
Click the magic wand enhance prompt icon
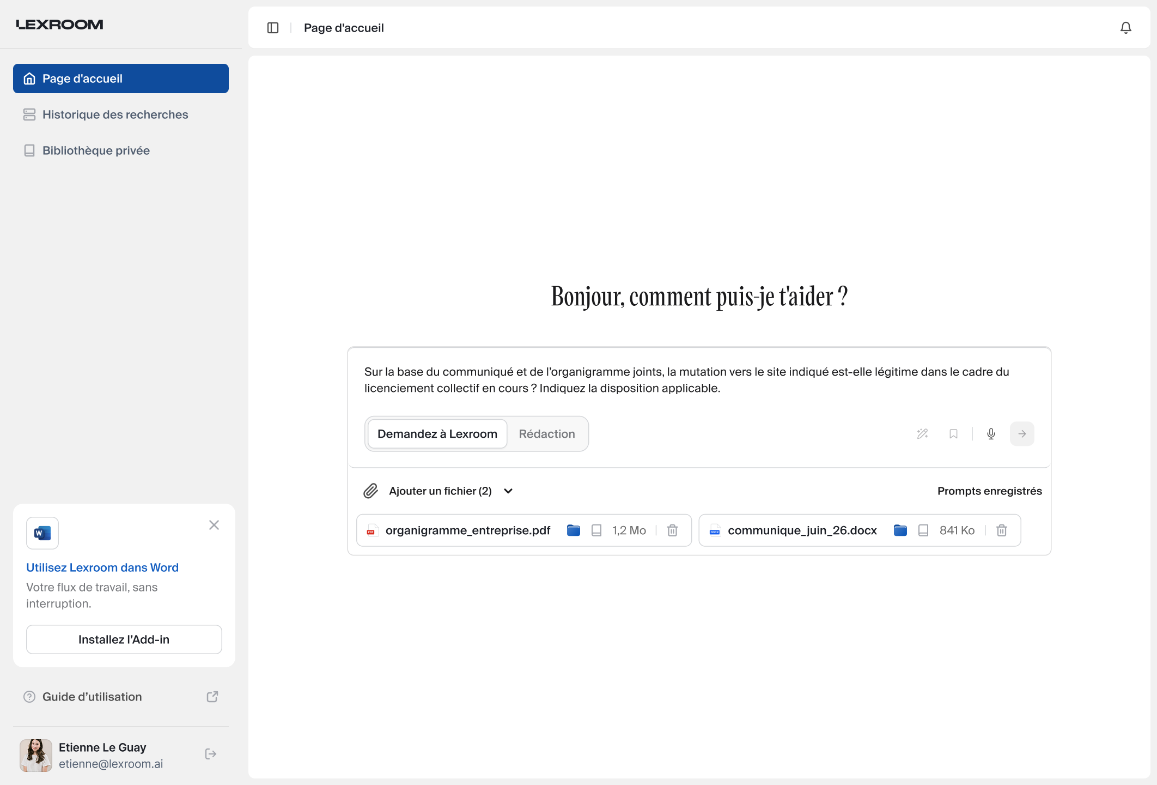tap(922, 434)
